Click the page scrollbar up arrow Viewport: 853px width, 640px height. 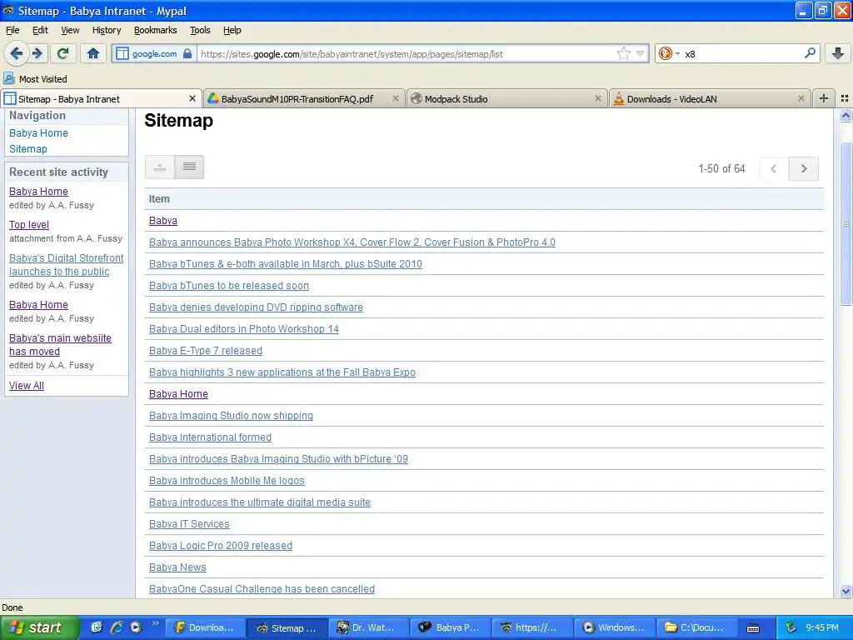click(846, 115)
